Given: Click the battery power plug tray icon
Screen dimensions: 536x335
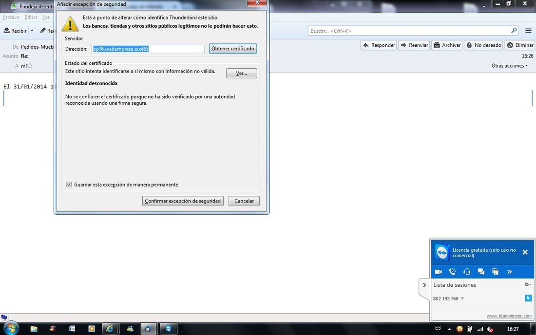Looking at the screenshot, I should 469,329.
